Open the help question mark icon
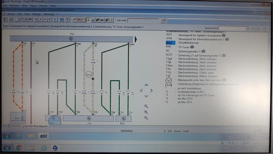 pos(67,20)
